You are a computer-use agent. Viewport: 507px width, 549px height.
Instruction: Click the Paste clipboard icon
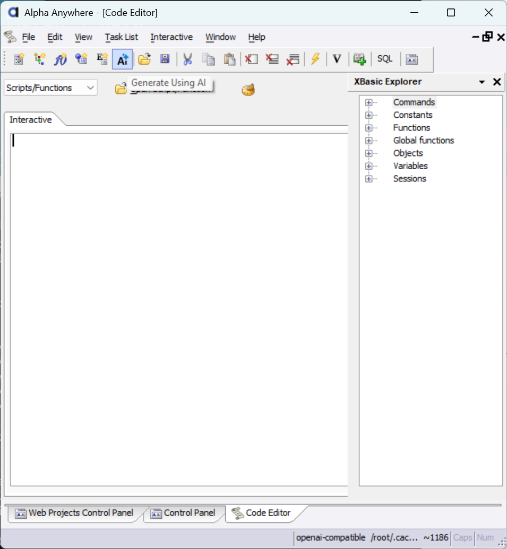[229, 59]
